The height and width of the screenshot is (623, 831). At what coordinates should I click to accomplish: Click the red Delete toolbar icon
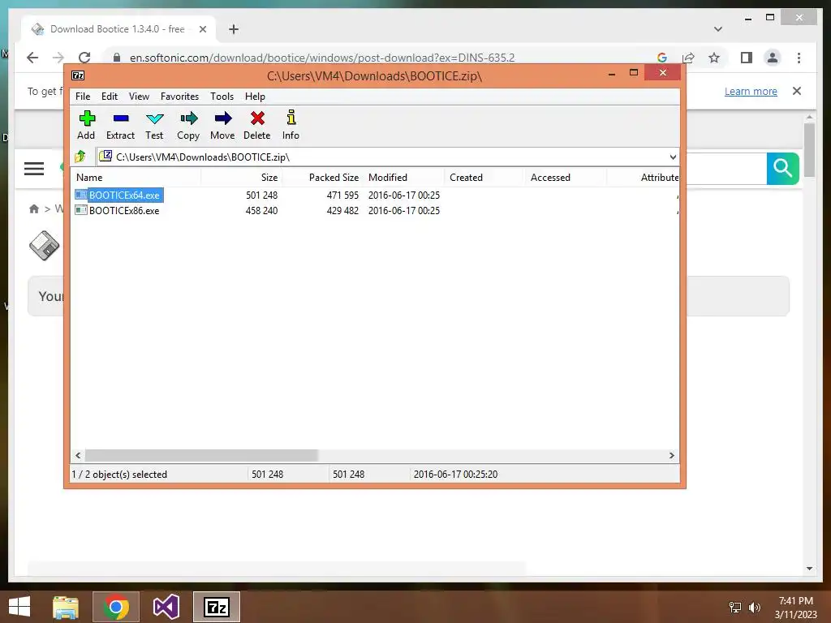click(257, 118)
